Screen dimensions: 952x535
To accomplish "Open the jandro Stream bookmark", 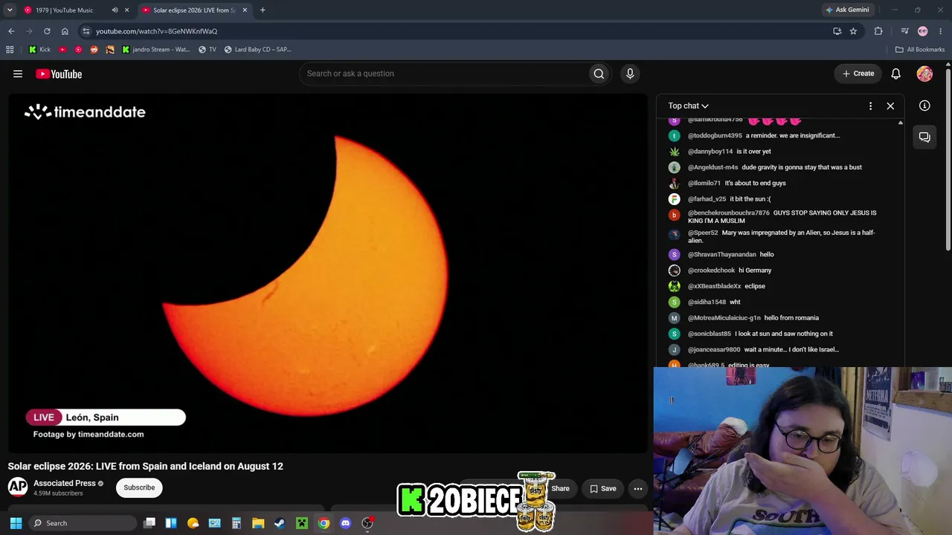I will click(x=155, y=50).
